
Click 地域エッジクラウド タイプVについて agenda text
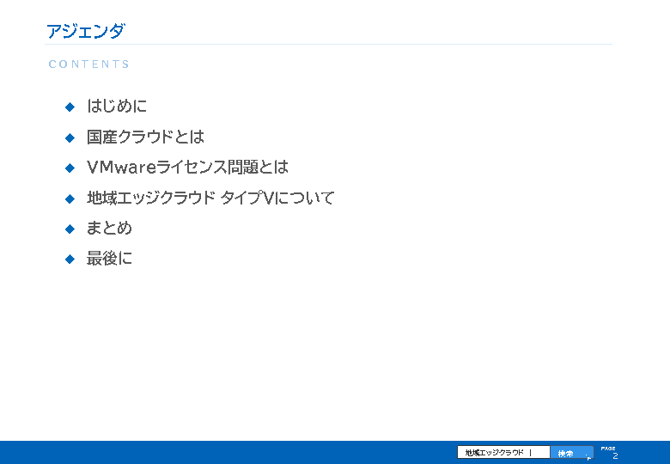(x=210, y=198)
